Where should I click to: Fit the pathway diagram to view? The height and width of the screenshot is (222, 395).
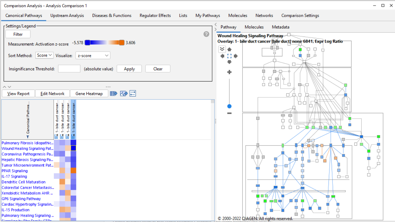click(x=229, y=56)
